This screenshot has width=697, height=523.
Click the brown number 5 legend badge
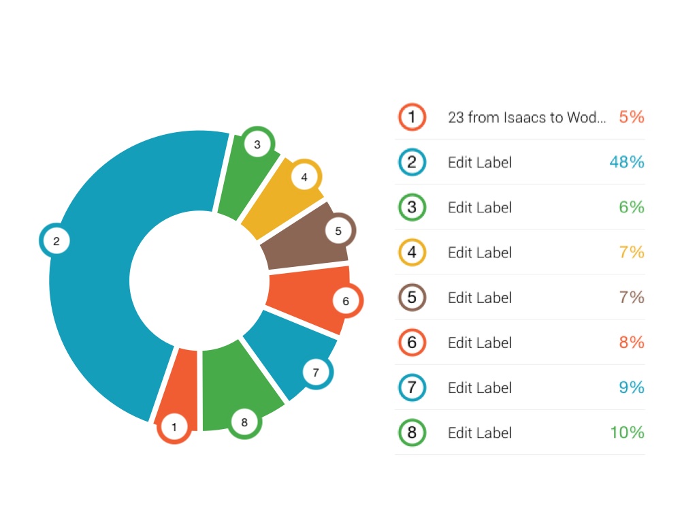(x=412, y=297)
